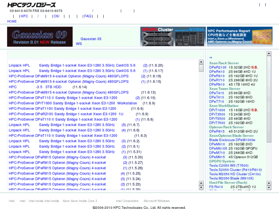
Task: Open DPeM915 480GFLOPS entry dated 11.6.13
Action: point(69,92)
